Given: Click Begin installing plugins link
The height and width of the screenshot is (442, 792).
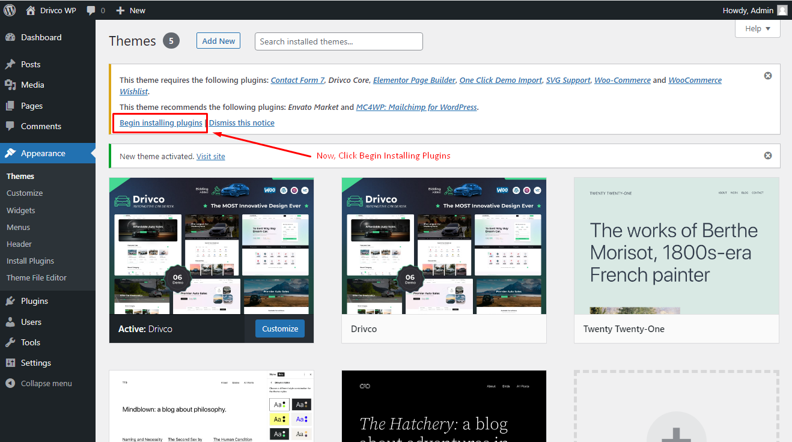Looking at the screenshot, I should coord(161,123).
